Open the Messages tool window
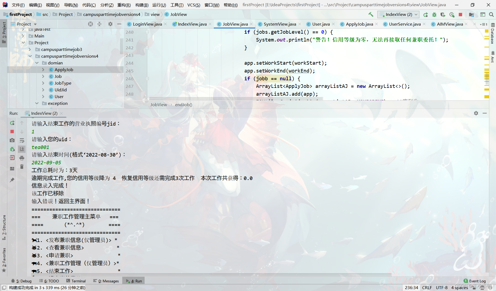Image resolution: width=496 pixels, height=291 pixels. (106, 281)
